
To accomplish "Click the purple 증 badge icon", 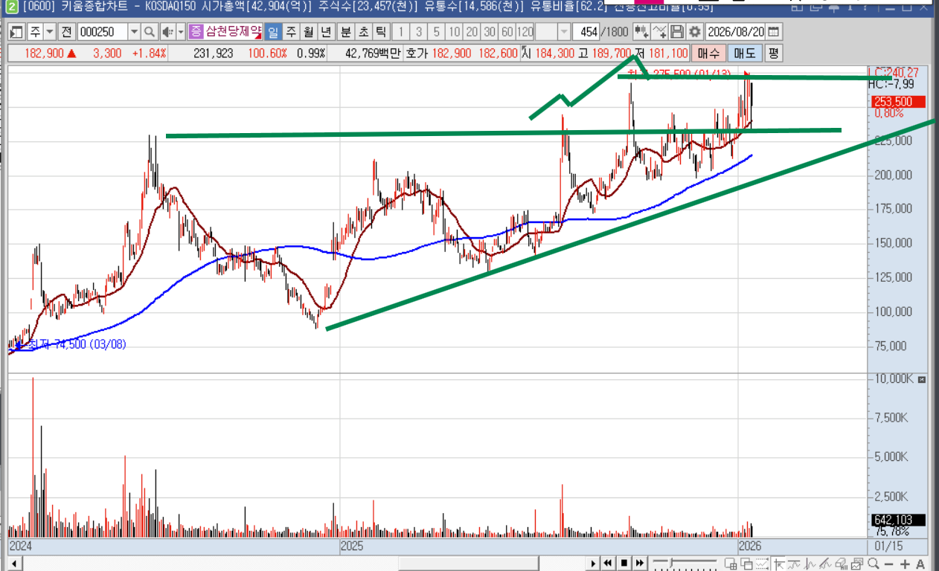I will click(x=196, y=32).
